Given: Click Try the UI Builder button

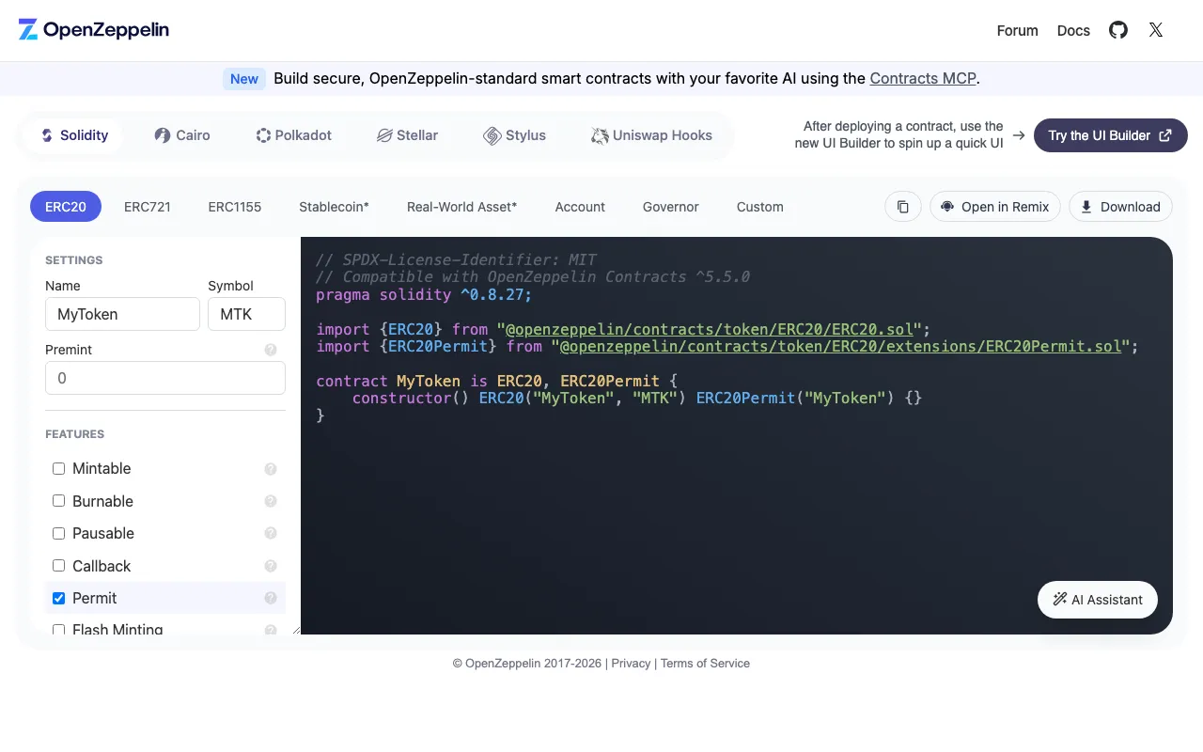Looking at the screenshot, I should click(1111, 135).
